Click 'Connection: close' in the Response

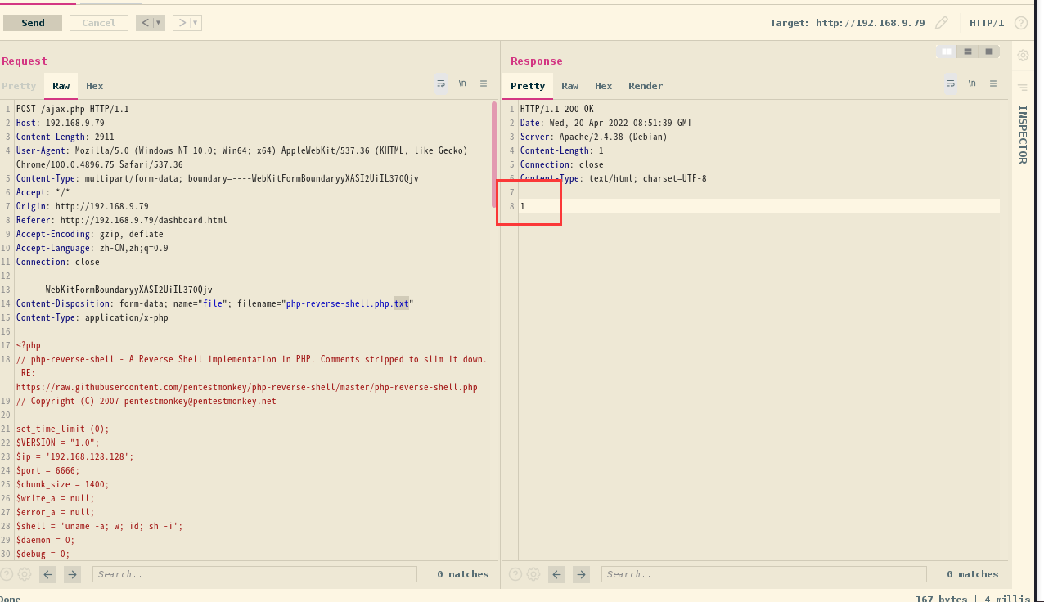pos(562,164)
